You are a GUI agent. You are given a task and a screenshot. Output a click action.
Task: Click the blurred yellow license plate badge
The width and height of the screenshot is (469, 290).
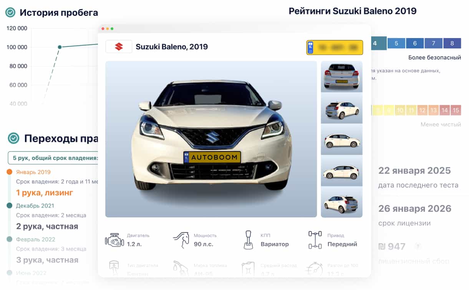pos(335,48)
